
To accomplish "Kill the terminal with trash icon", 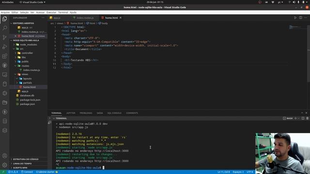I will 307,118.
